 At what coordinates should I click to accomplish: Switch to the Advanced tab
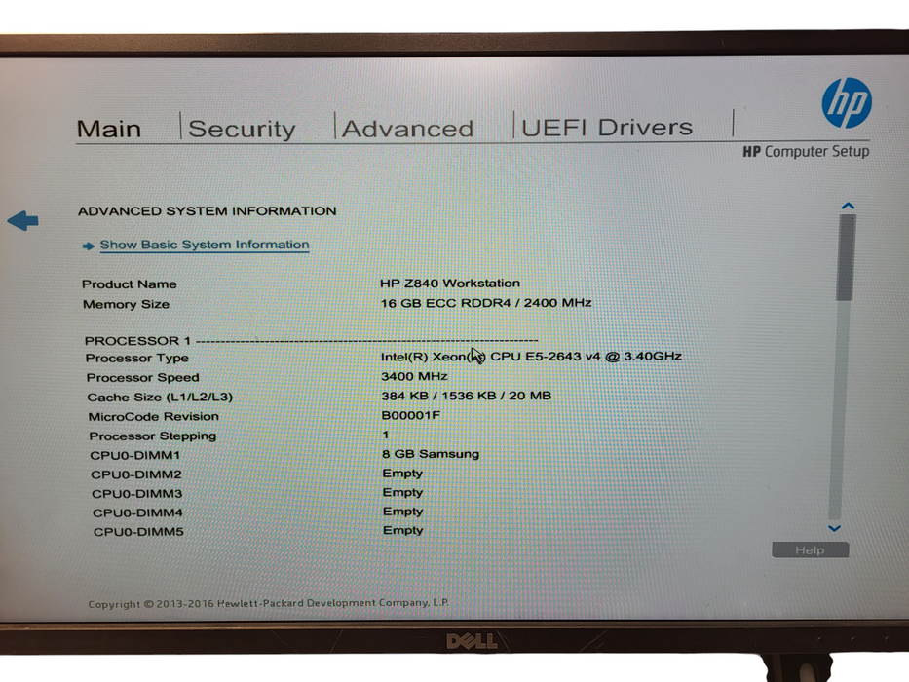pyautogui.click(x=407, y=129)
